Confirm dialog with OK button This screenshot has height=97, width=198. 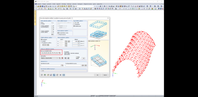tap(97, 75)
